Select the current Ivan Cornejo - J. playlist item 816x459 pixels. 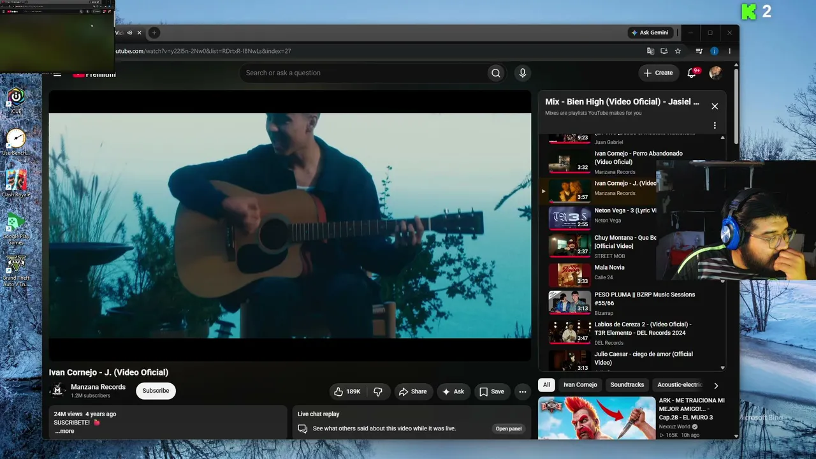599,190
